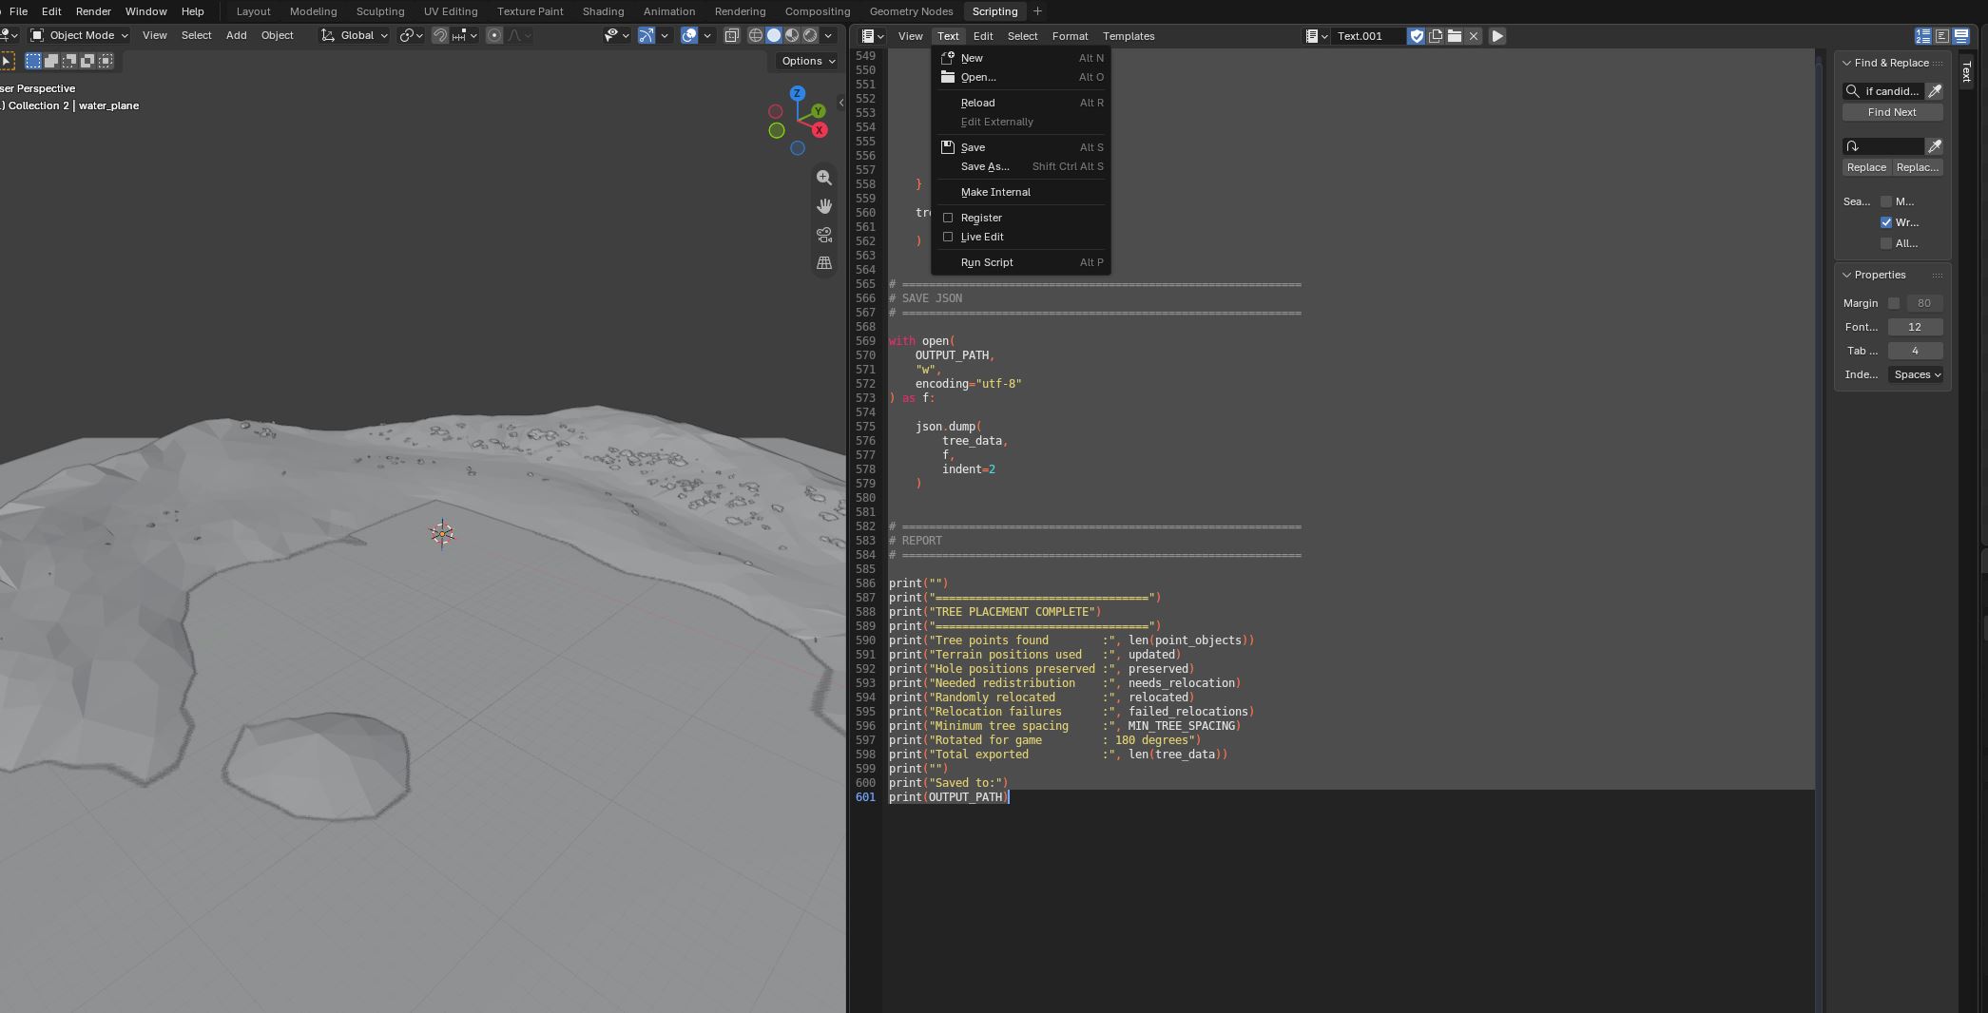Click the viewport pan hand icon

[x=824, y=206]
